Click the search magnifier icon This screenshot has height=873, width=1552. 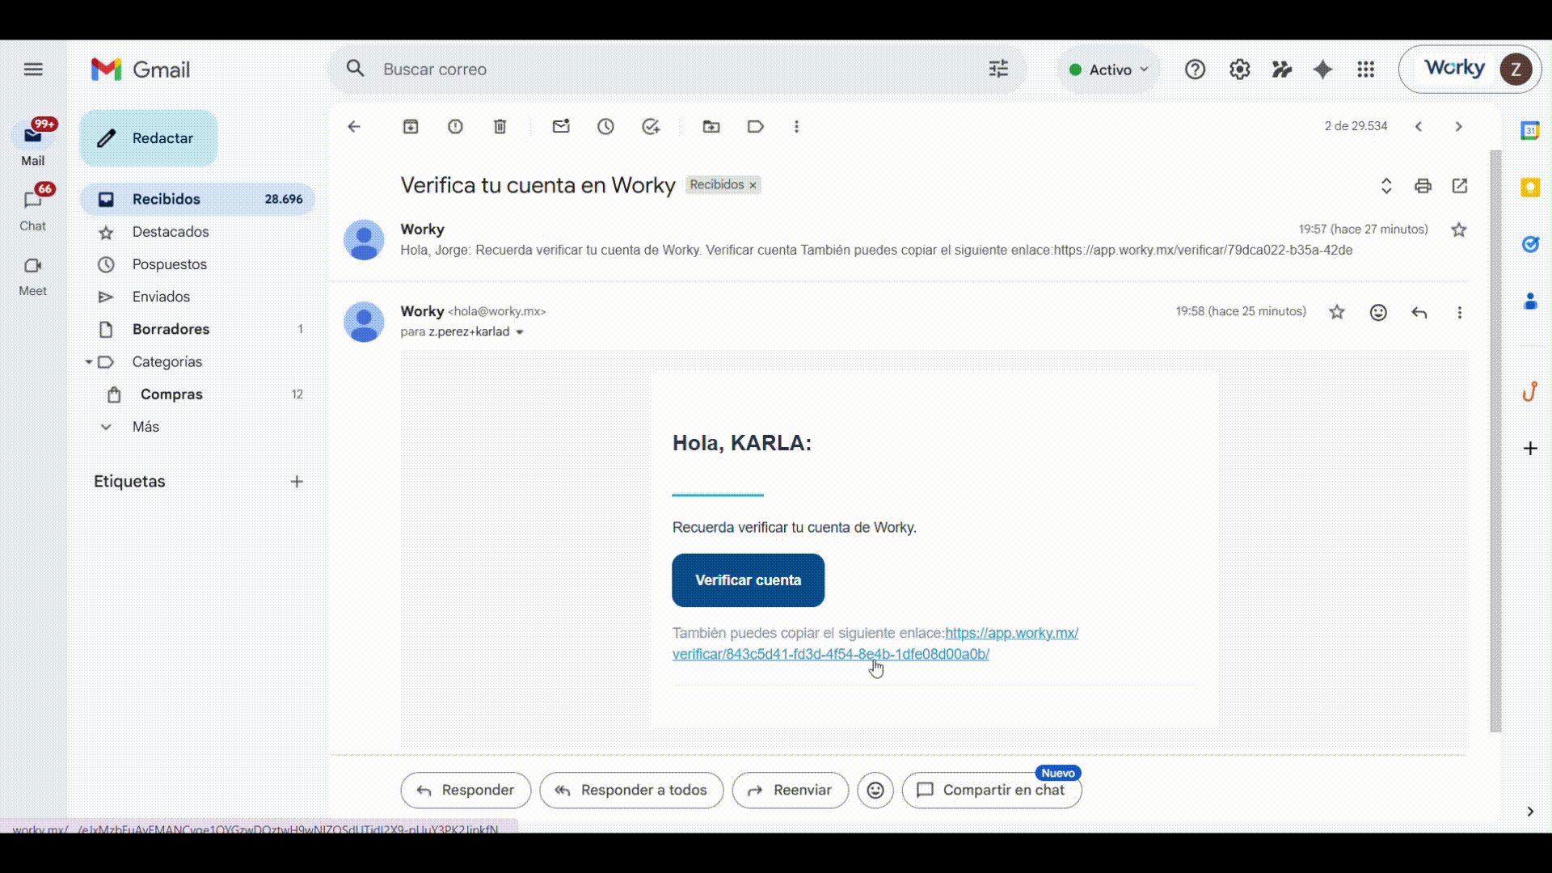[x=356, y=69]
